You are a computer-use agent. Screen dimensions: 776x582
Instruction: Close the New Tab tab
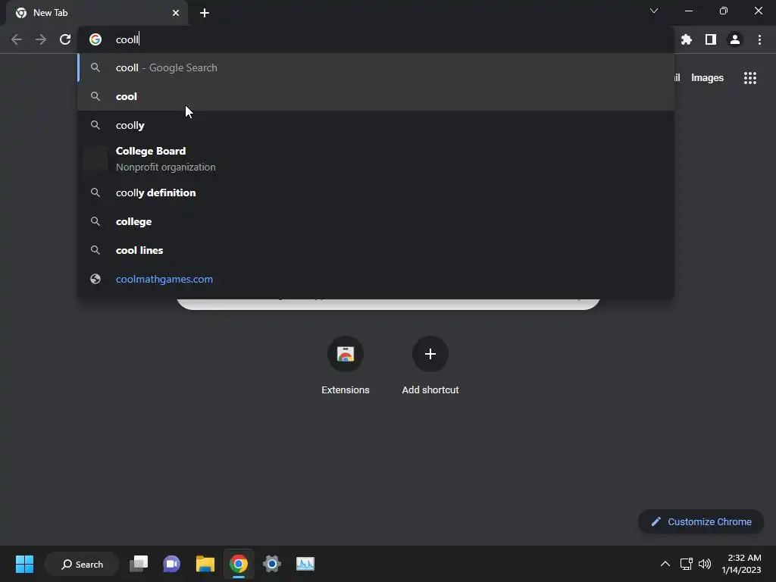(x=176, y=13)
